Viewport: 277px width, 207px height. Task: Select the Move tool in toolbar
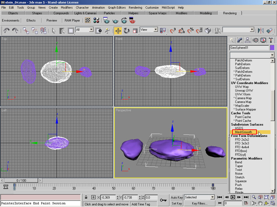point(118,31)
